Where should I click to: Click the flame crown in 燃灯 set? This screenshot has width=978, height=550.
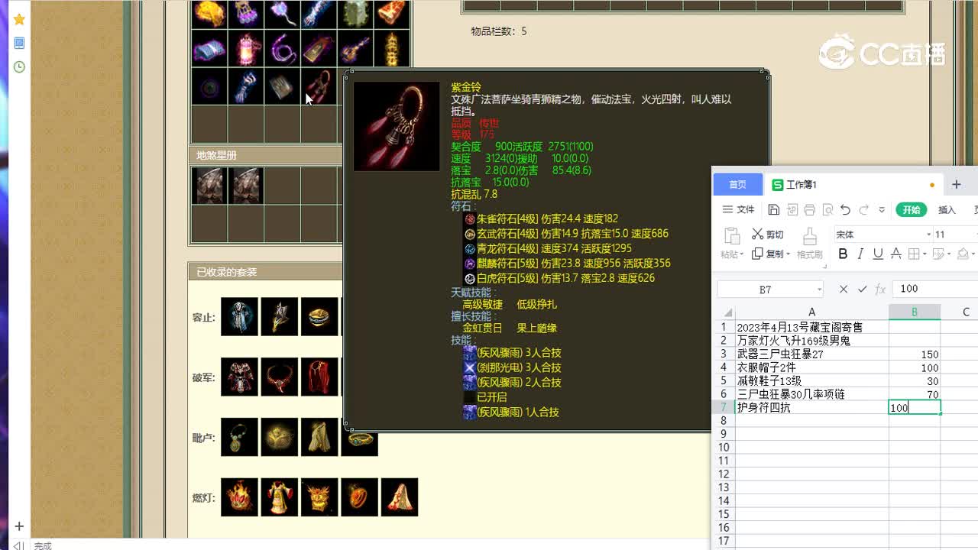[x=239, y=497]
